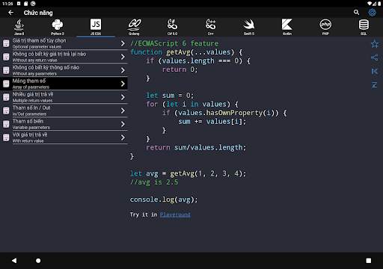Tap Android recent apps square button
Image resolution: width=383 pixels, height=269 pixels.
[x=369, y=261]
